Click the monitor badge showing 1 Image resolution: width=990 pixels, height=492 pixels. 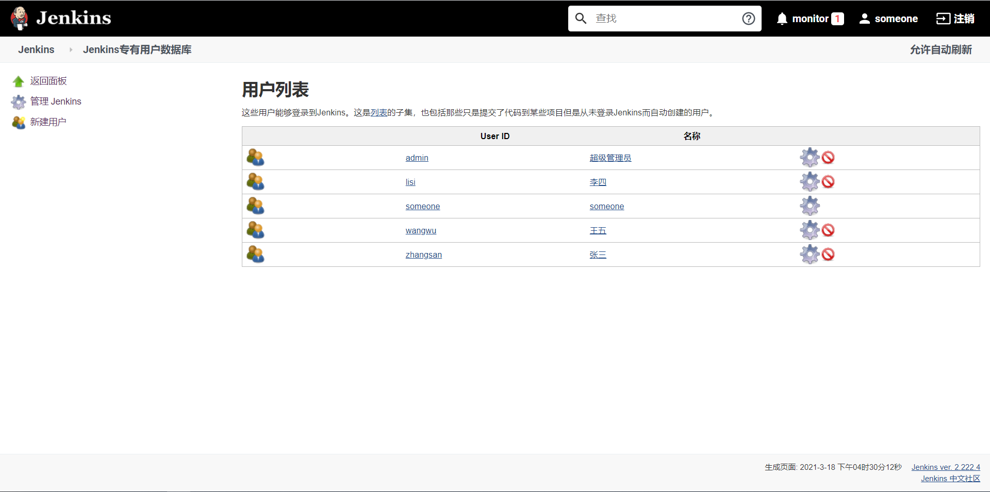(x=837, y=19)
